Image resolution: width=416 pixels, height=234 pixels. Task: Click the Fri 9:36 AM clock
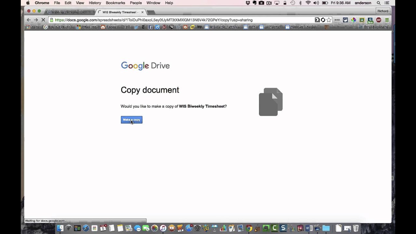pos(341,3)
